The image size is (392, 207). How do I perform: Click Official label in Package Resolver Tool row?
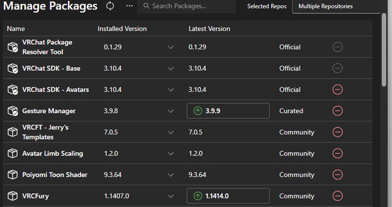pos(290,47)
